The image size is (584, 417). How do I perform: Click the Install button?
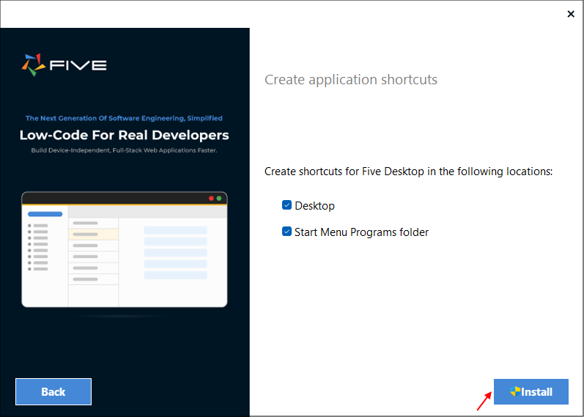[531, 391]
